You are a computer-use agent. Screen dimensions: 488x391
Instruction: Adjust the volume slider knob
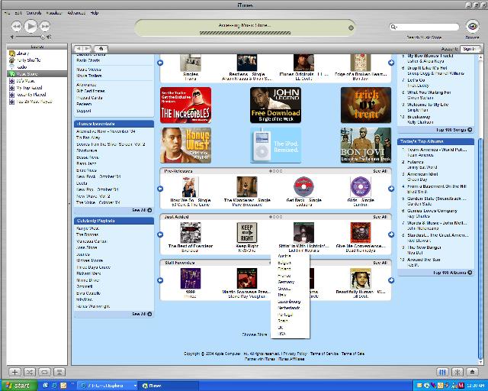43,37
